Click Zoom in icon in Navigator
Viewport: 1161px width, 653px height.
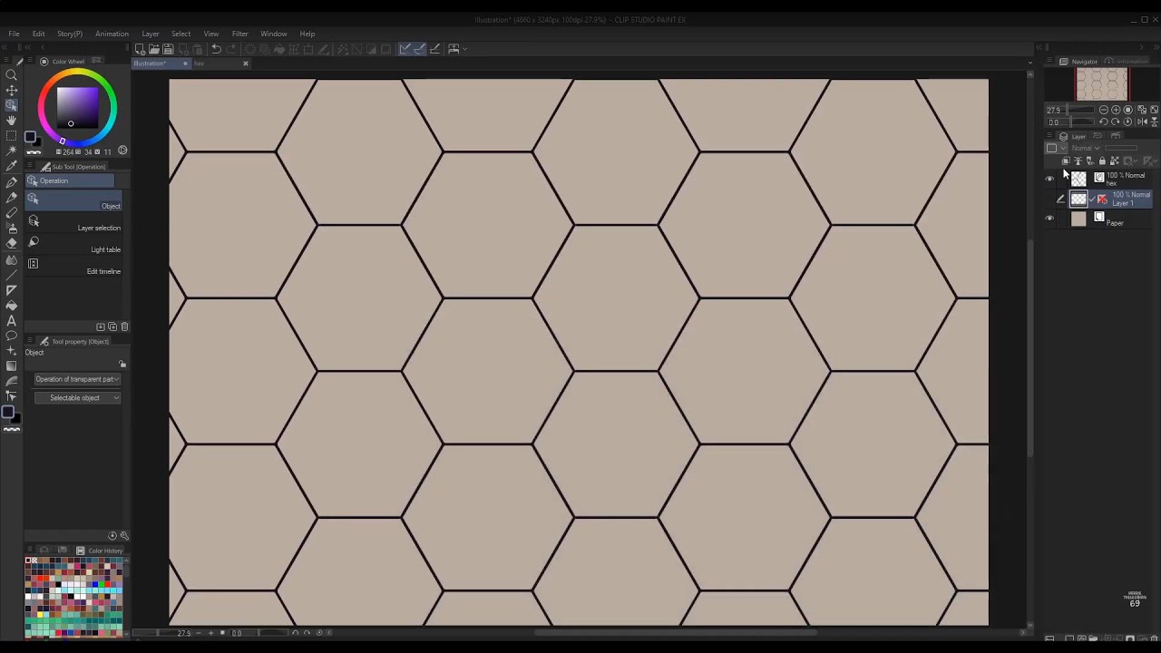coord(1116,110)
